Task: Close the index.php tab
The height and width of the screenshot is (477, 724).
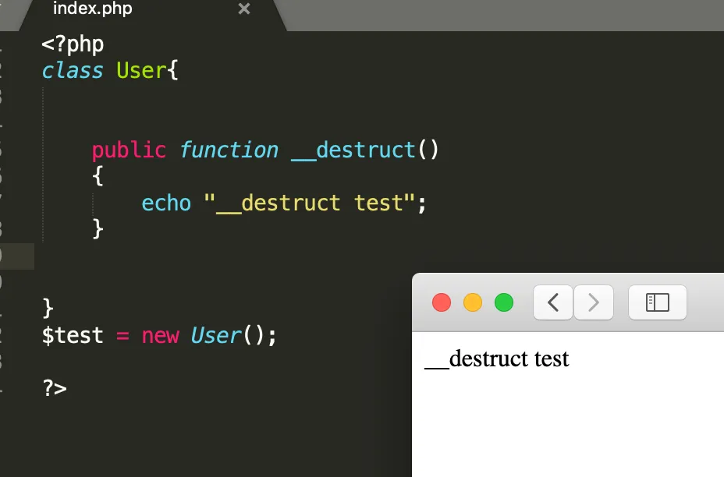Action: click(x=244, y=9)
